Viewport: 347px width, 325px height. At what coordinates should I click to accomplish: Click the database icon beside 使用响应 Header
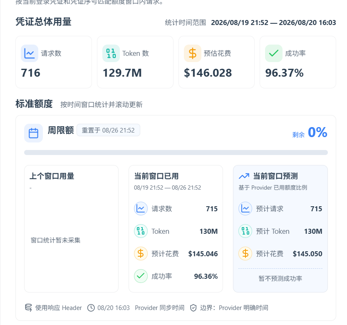(x=28, y=307)
